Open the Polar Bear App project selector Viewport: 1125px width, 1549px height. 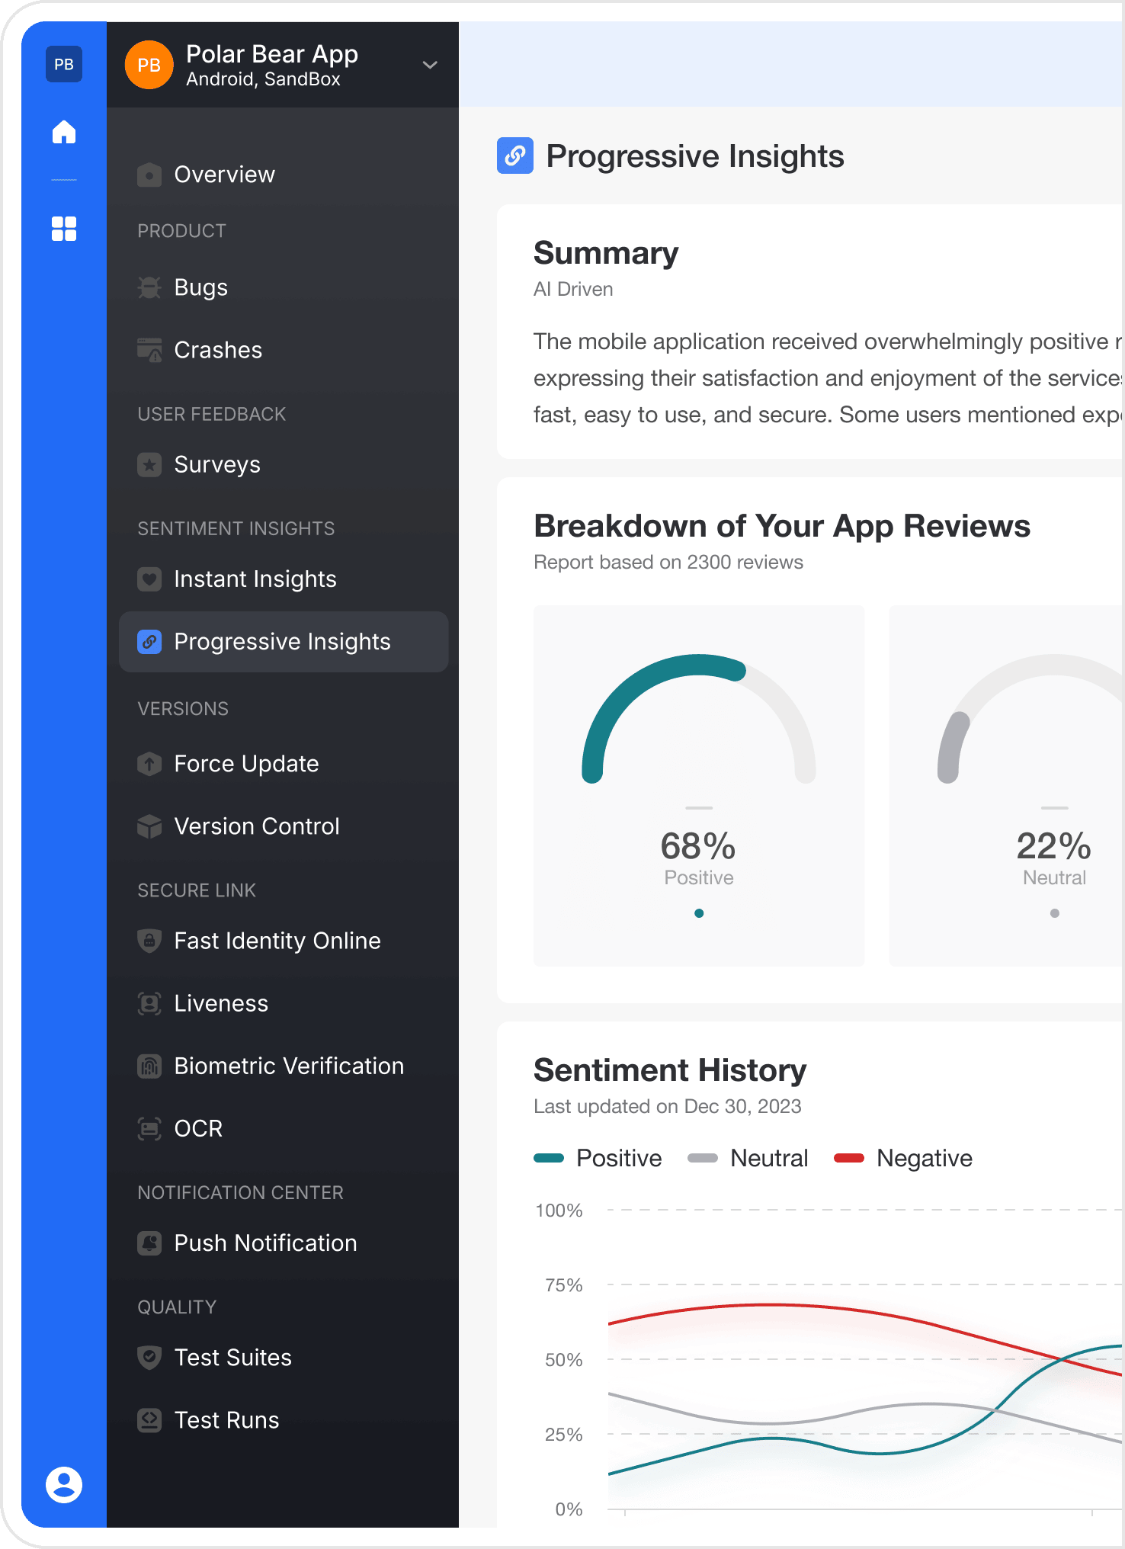283,65
